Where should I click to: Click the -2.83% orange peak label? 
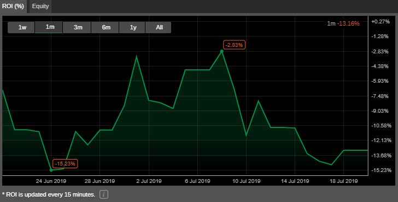[x=235, y=45]
